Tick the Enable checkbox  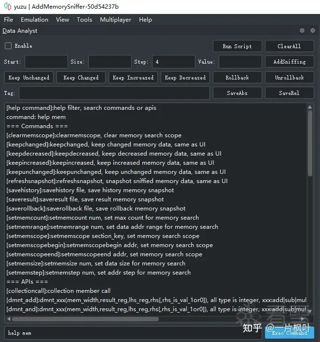(8, 46)
